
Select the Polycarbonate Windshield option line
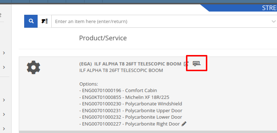[131, 104]
